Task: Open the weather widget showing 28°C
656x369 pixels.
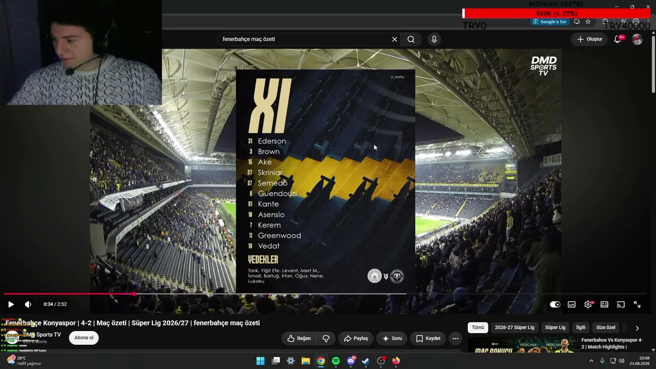Action: coord(23,361)
